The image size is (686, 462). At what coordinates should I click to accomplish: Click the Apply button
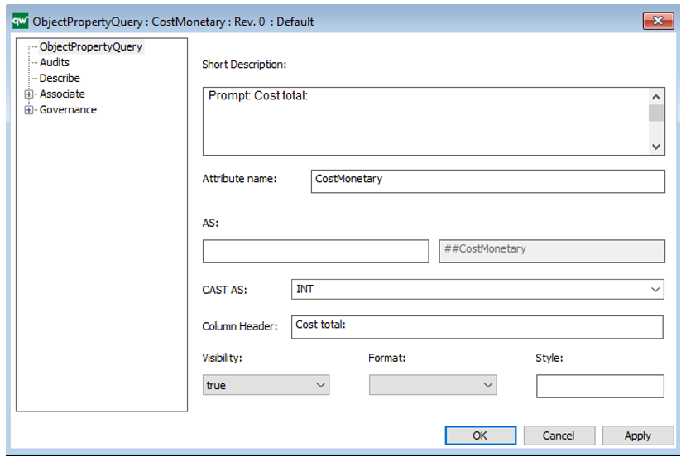coord(637,436)
